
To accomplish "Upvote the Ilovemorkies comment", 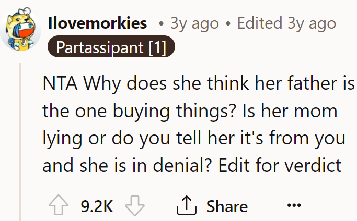I will [59, 205].
